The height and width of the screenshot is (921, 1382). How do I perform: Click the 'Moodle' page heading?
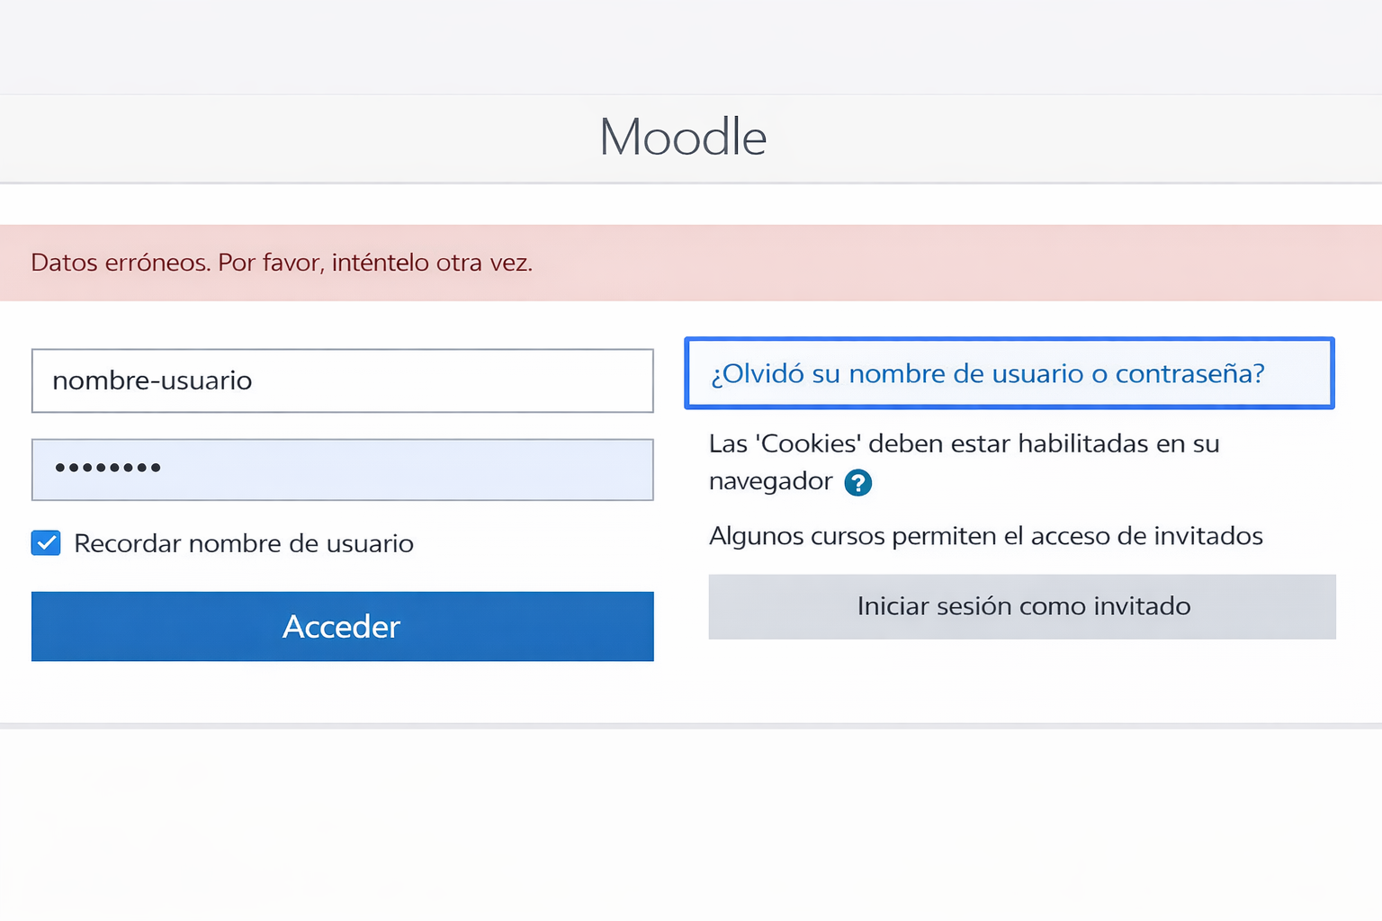coord(683,136)
